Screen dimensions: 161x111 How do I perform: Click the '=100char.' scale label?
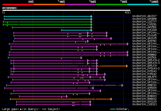(x=122, y=109)
